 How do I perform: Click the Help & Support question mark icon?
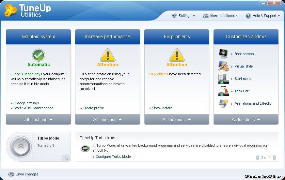248,16
